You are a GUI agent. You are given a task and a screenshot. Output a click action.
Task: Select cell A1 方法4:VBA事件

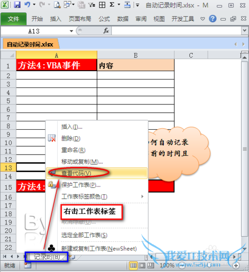click(56, 65)
